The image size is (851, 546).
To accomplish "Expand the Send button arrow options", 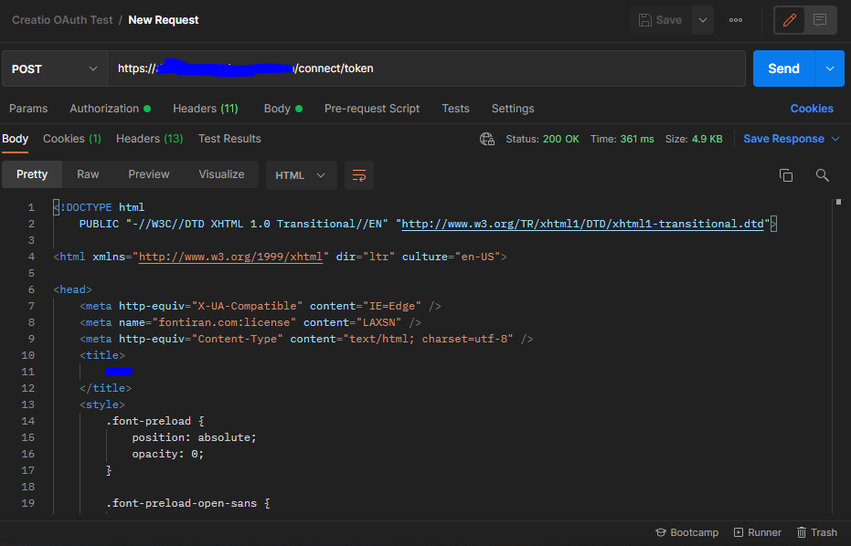I will [829, 68].
